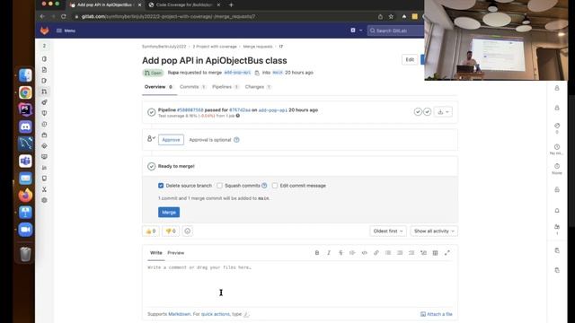Click the Approve button
This screenshot has height=323, width=575.
point(171,140)
